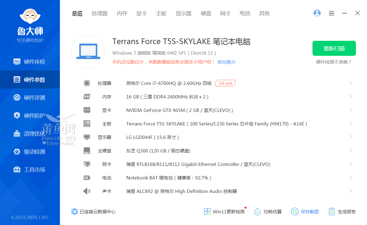
Task: Click Terrans Force T5S-SKYLAKE motherboard text
Action: 217,124
